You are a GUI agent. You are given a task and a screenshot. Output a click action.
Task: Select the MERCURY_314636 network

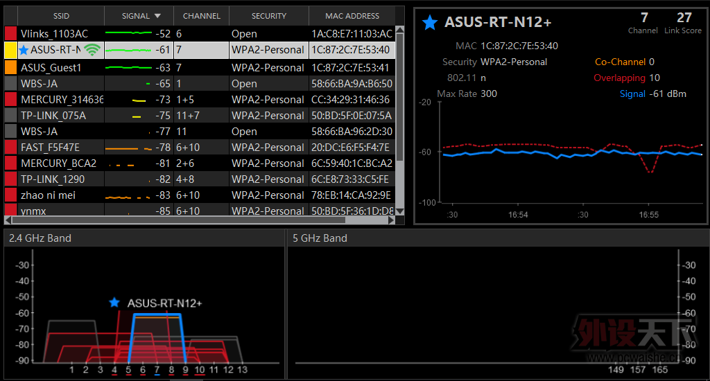tap(200, 100)
